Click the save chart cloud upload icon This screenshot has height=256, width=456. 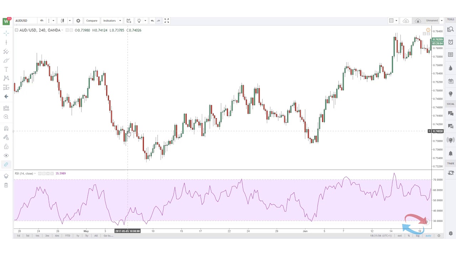[418, 21]
